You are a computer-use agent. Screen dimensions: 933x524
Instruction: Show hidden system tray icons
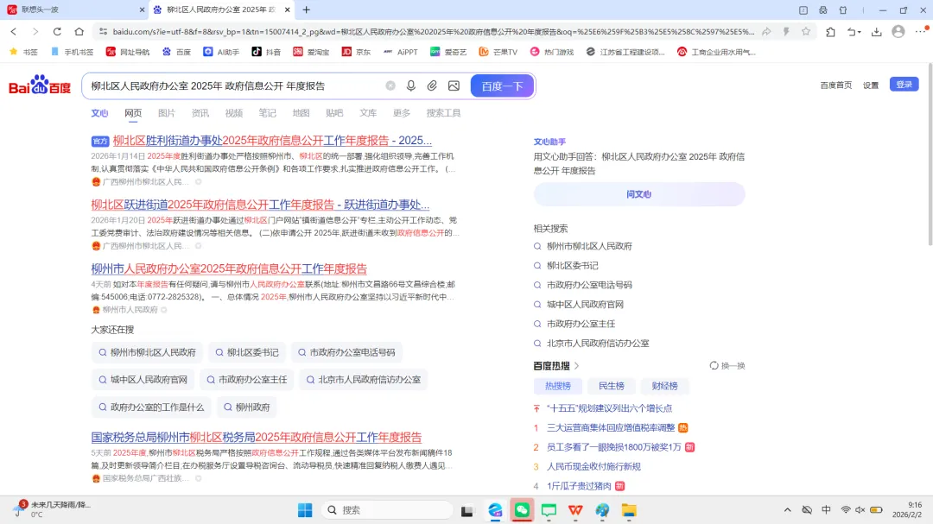tap(787, 509)
